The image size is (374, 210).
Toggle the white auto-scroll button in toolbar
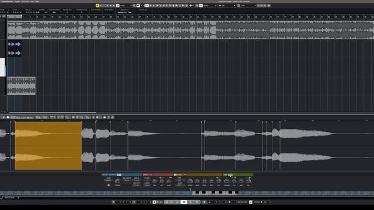coord(138,5)
